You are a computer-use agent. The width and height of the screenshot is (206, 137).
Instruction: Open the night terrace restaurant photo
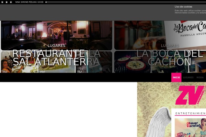click(57, 35)
